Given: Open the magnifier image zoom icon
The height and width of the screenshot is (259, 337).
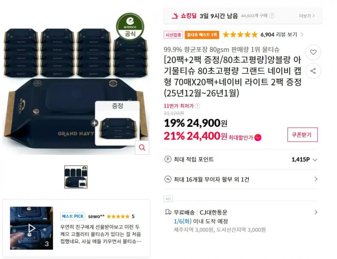Looking at the screenshot, I should coord(142,148).
